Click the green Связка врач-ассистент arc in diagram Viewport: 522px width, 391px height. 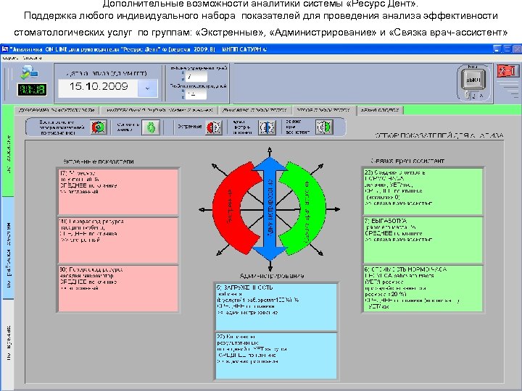pos(312,210)
